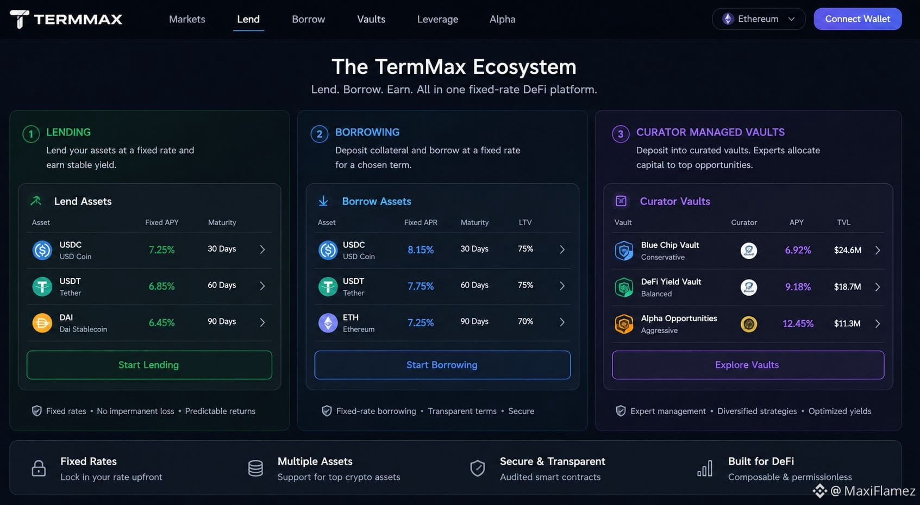The width and height of the screenshot is (920, 505).
Task: Click the Lend Assets upward arrow icon
Action: [x=36, y=201]
